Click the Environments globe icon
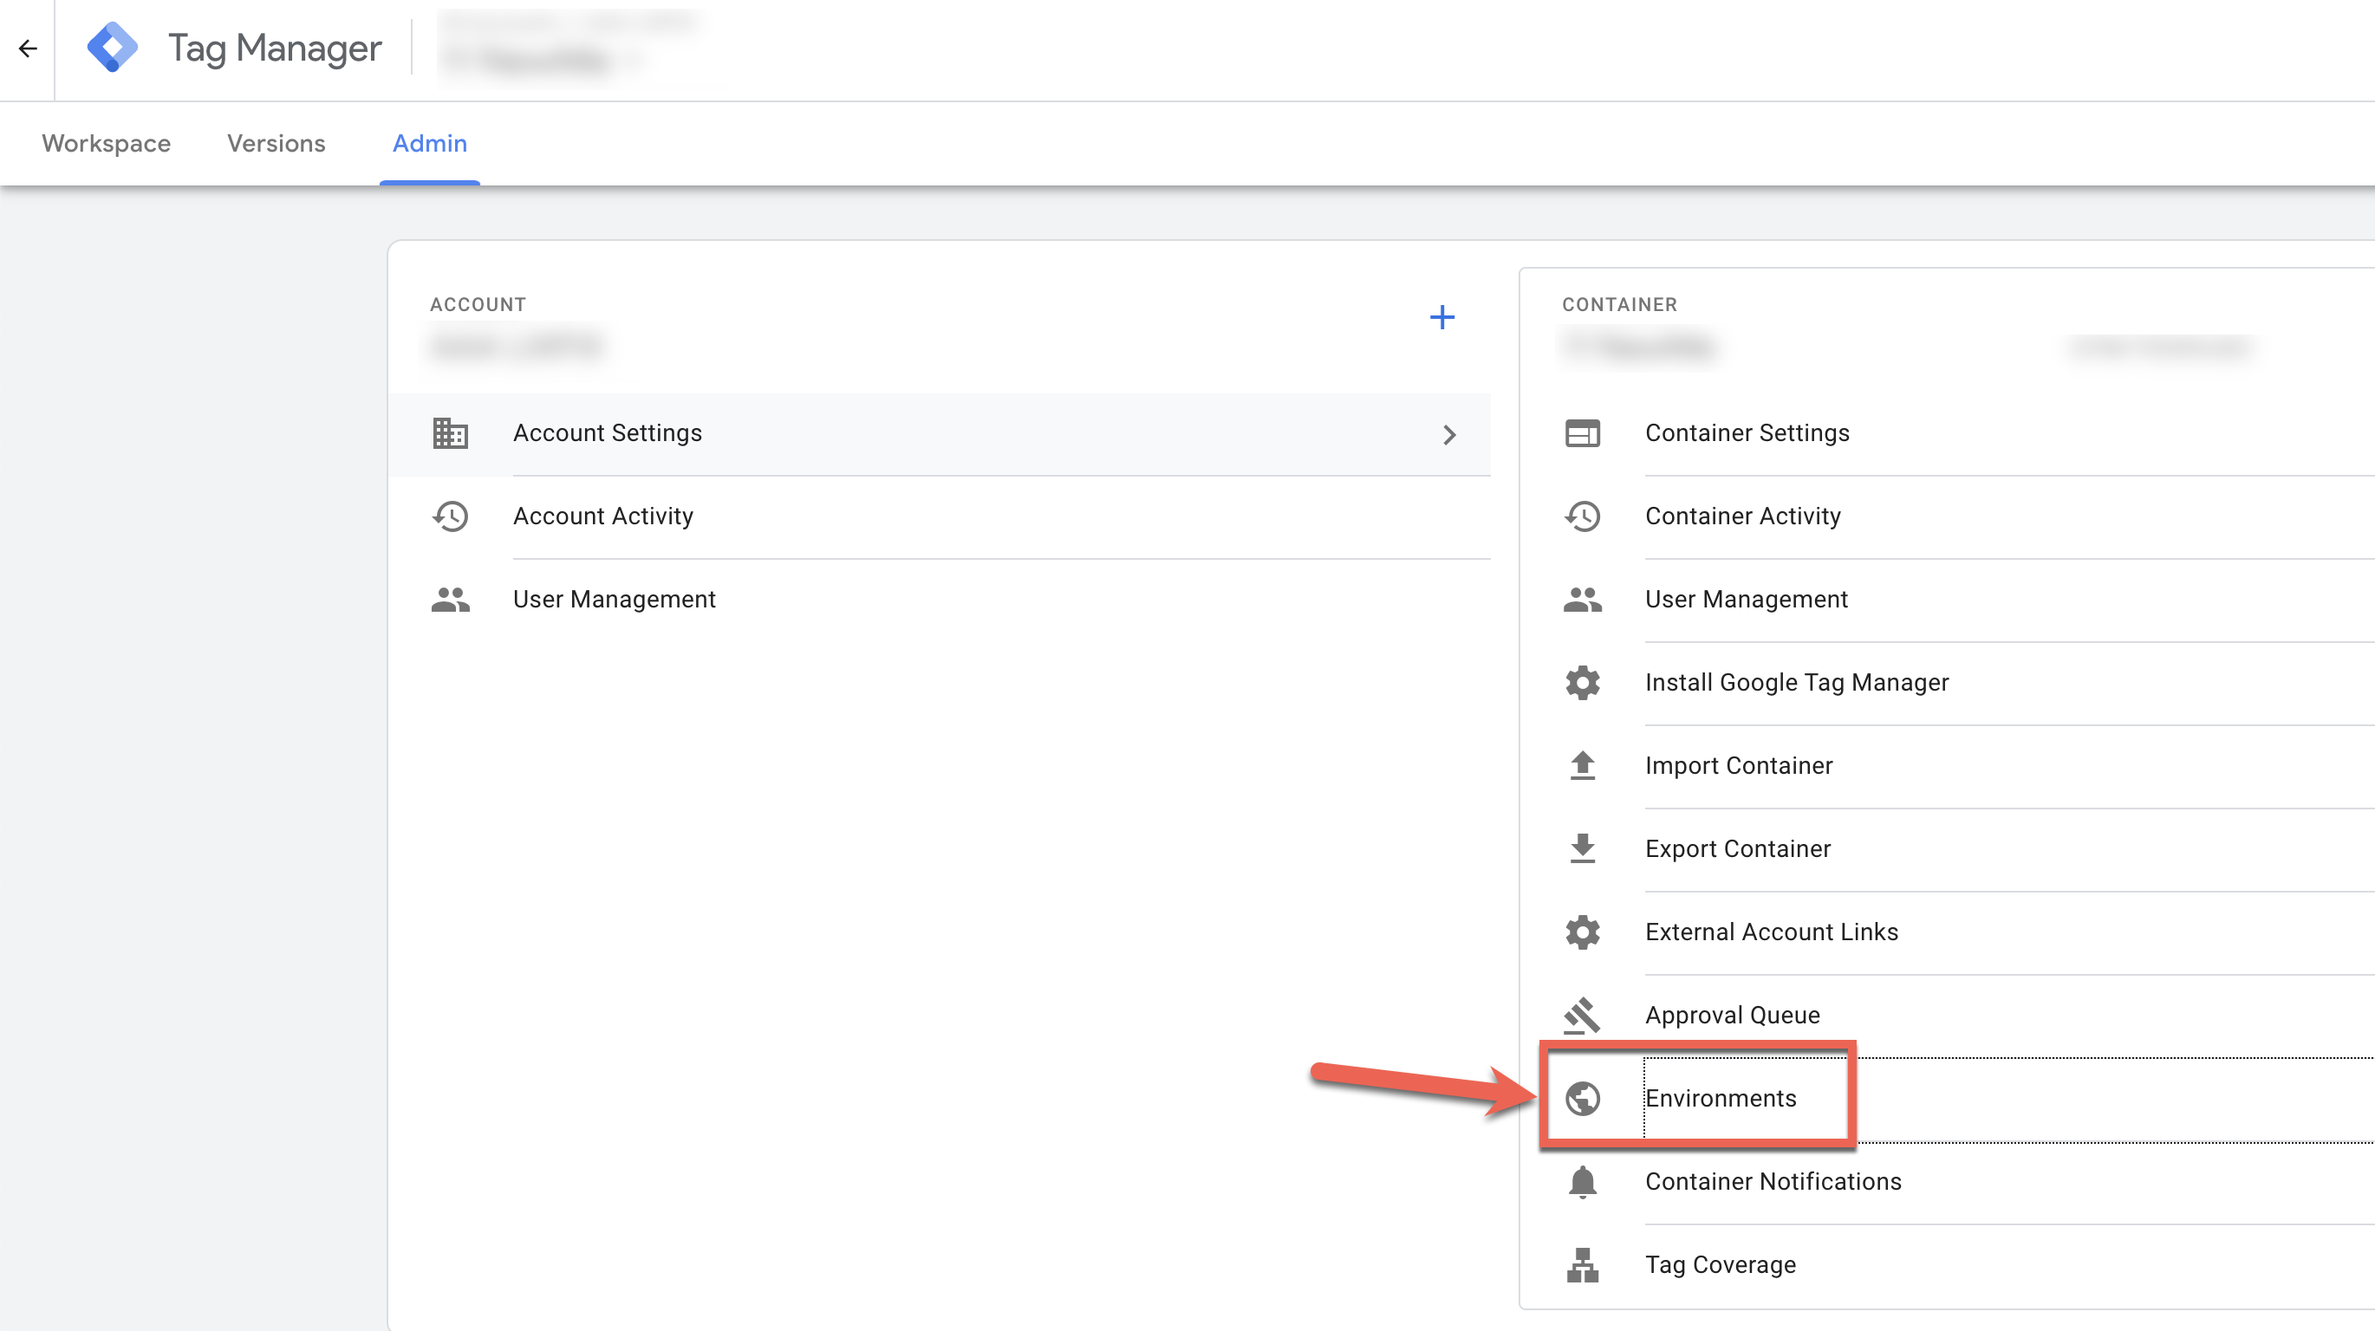 (x=1582, y=1098)
